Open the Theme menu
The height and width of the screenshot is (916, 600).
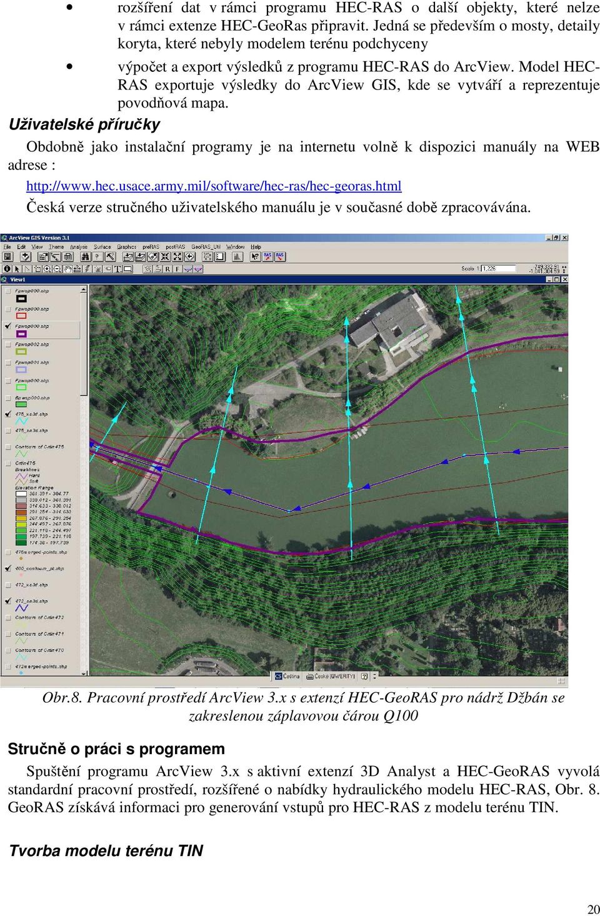pyautogui.click(x=56, y=247)
